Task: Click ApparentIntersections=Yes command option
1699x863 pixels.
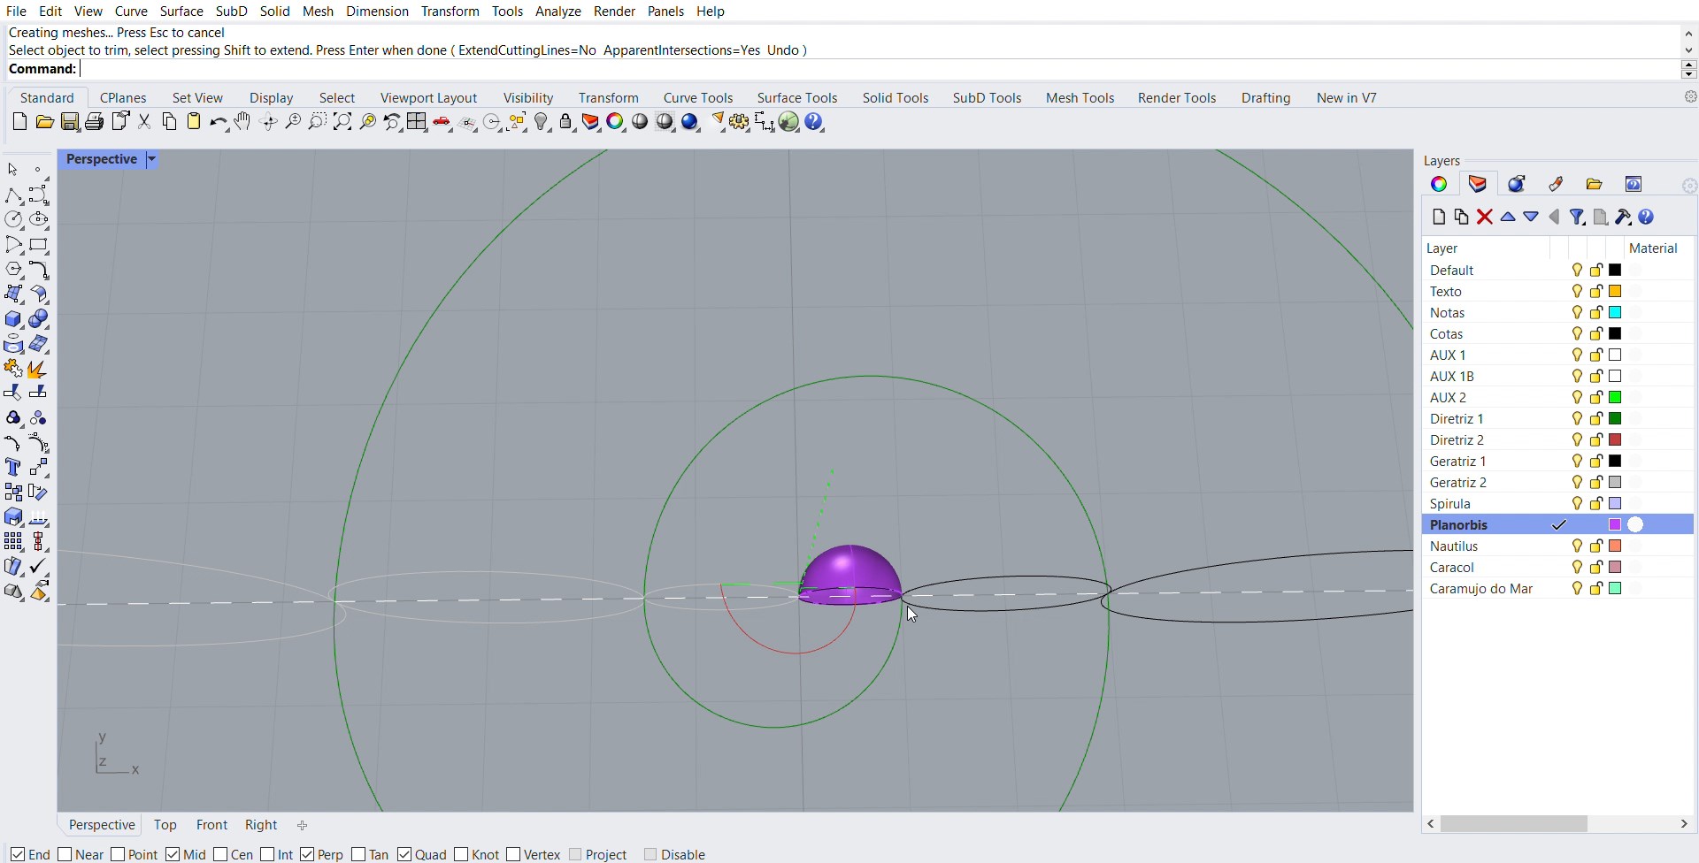Action: click(x=682, y=50)
